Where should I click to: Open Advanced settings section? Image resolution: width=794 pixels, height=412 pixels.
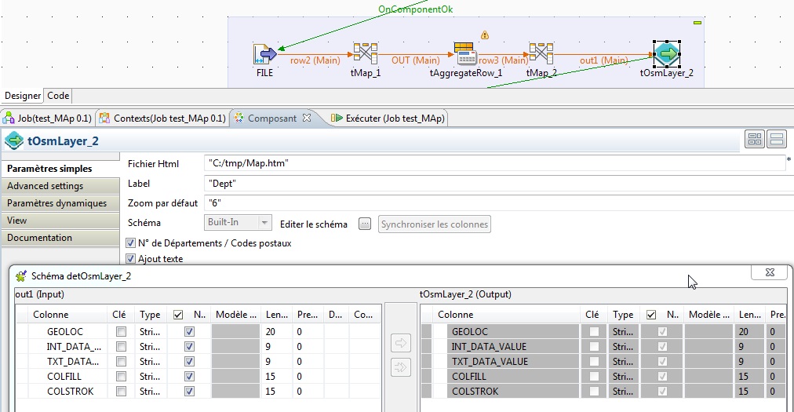46,186
